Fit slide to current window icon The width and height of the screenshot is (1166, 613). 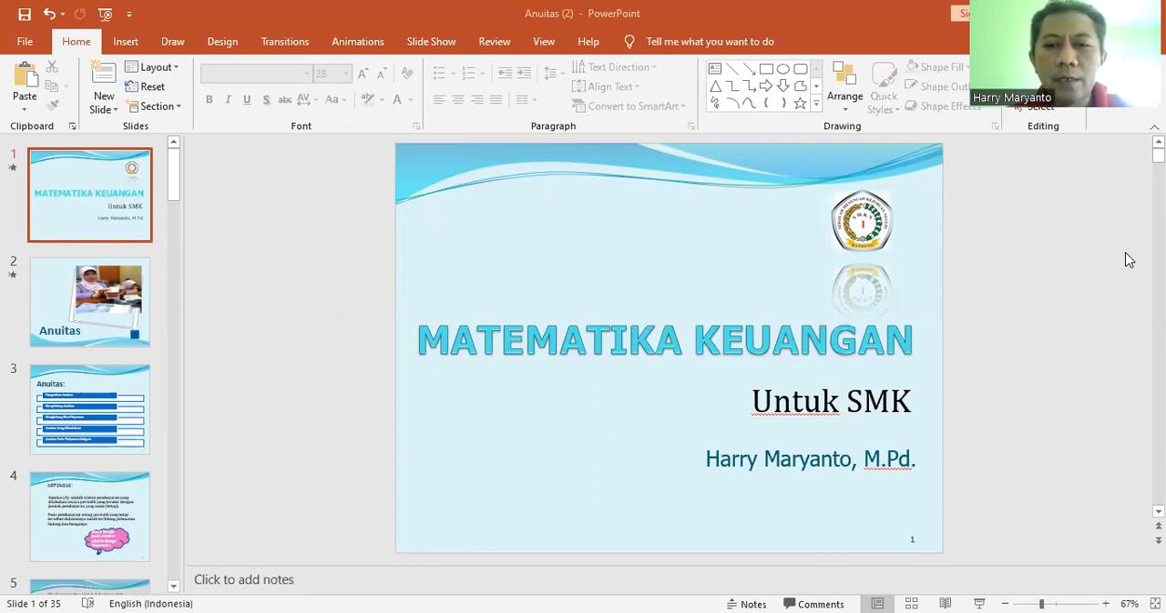pyautogui.click(x=1155, y=604)
